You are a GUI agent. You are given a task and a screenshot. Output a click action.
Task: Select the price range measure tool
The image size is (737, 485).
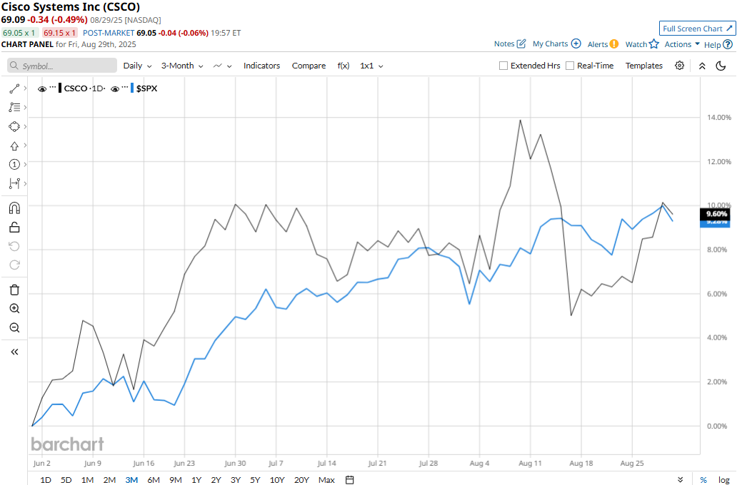click(x=14, y=183)
